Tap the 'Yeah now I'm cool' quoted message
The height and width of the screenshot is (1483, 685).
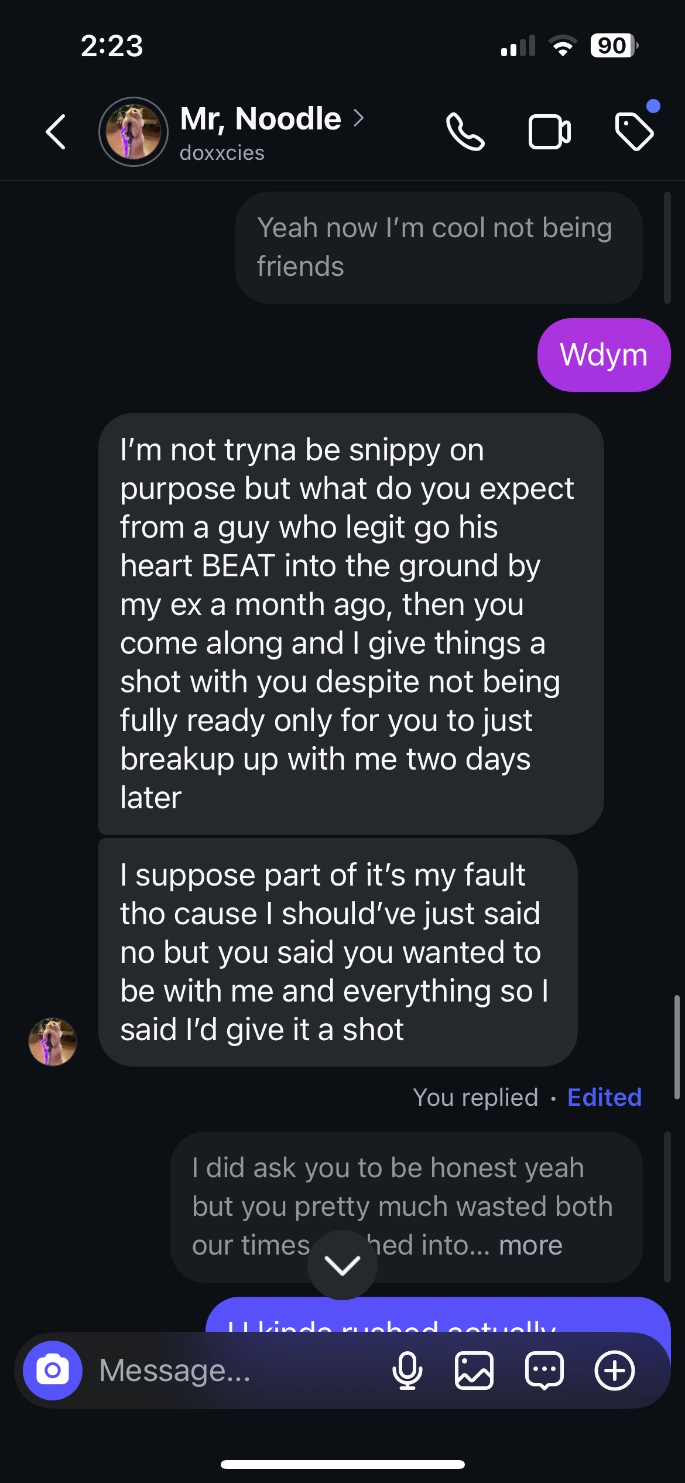(x=439, y=247)
